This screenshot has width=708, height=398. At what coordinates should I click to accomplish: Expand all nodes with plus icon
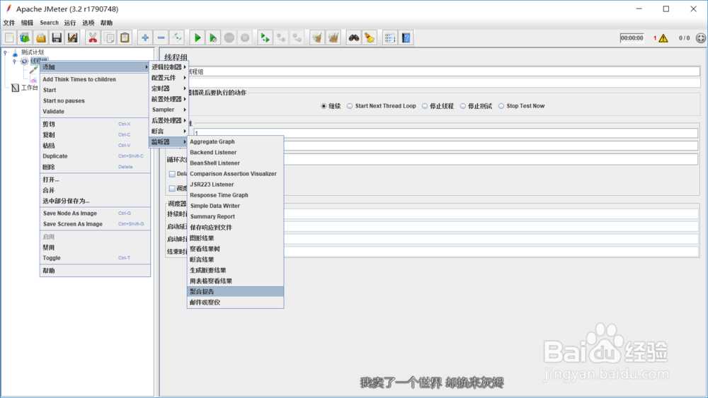point(145,38)
